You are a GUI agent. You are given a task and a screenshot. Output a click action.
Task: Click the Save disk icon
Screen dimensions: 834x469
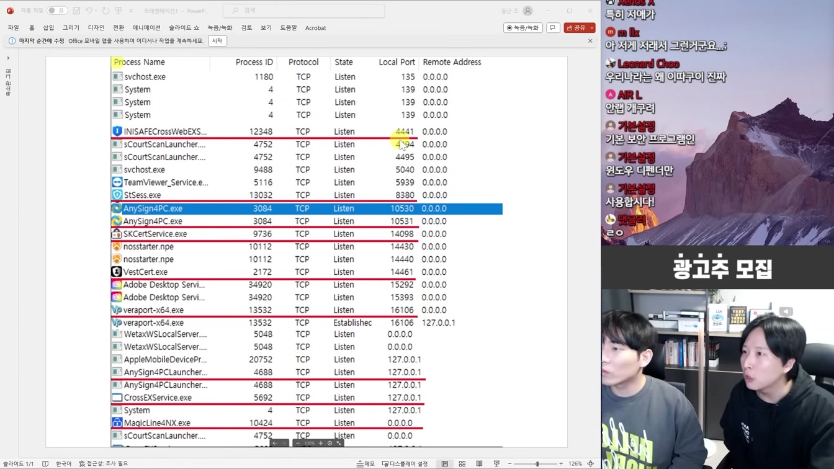pyautogui.click(x=76, y=11)
